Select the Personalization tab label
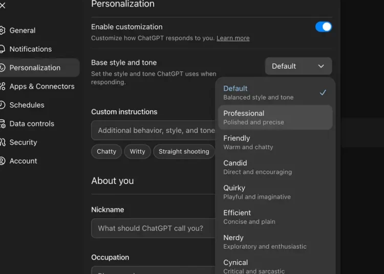 click(35, 67)
